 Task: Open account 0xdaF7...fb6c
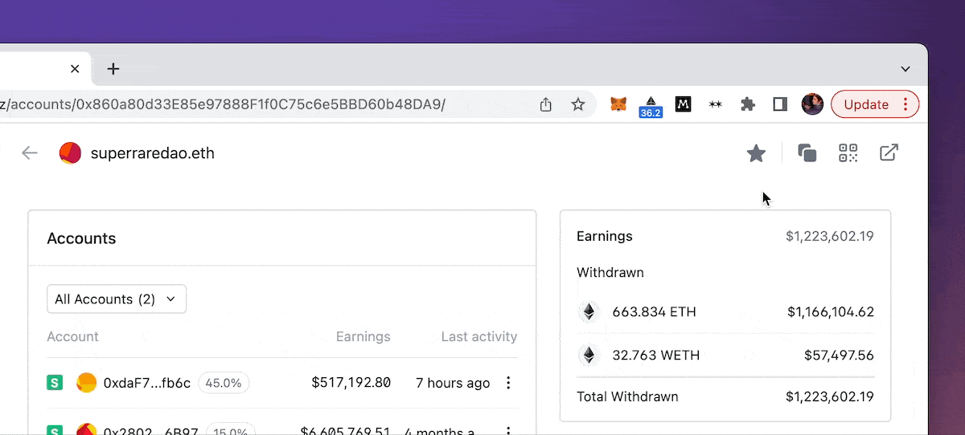[x=147, y=384]
